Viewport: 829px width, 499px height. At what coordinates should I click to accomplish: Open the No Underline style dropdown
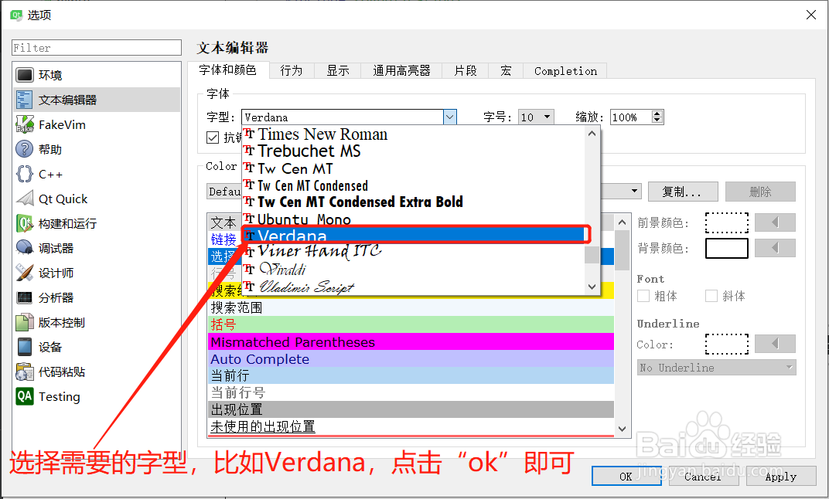coord(716,368)
